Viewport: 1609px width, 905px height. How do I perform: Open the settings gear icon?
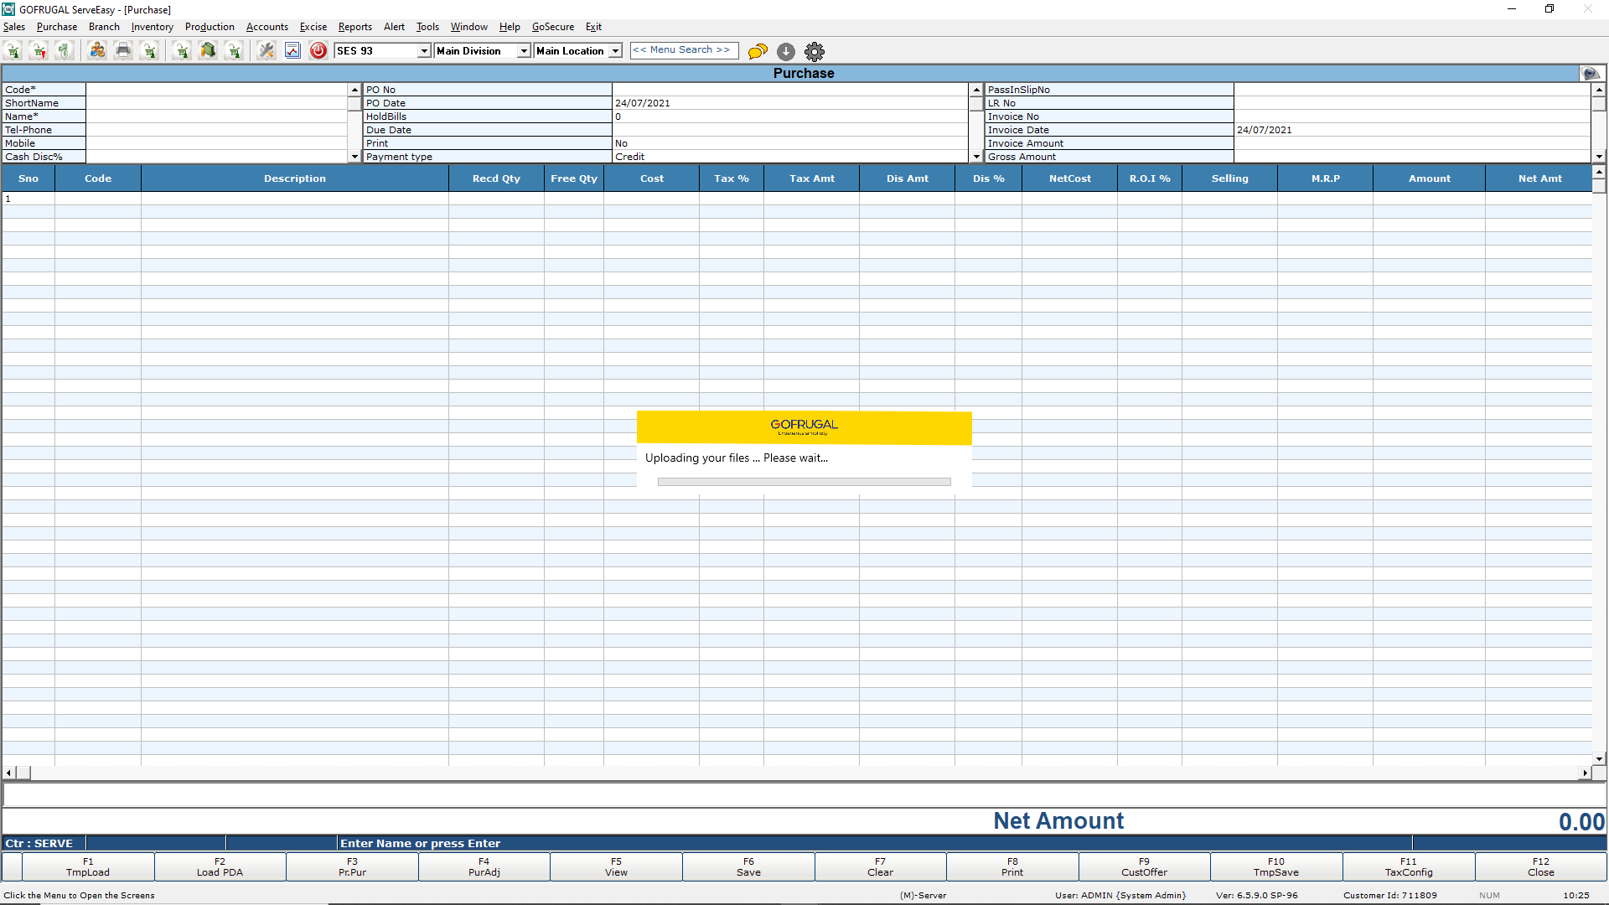click(x=815, y=51)
